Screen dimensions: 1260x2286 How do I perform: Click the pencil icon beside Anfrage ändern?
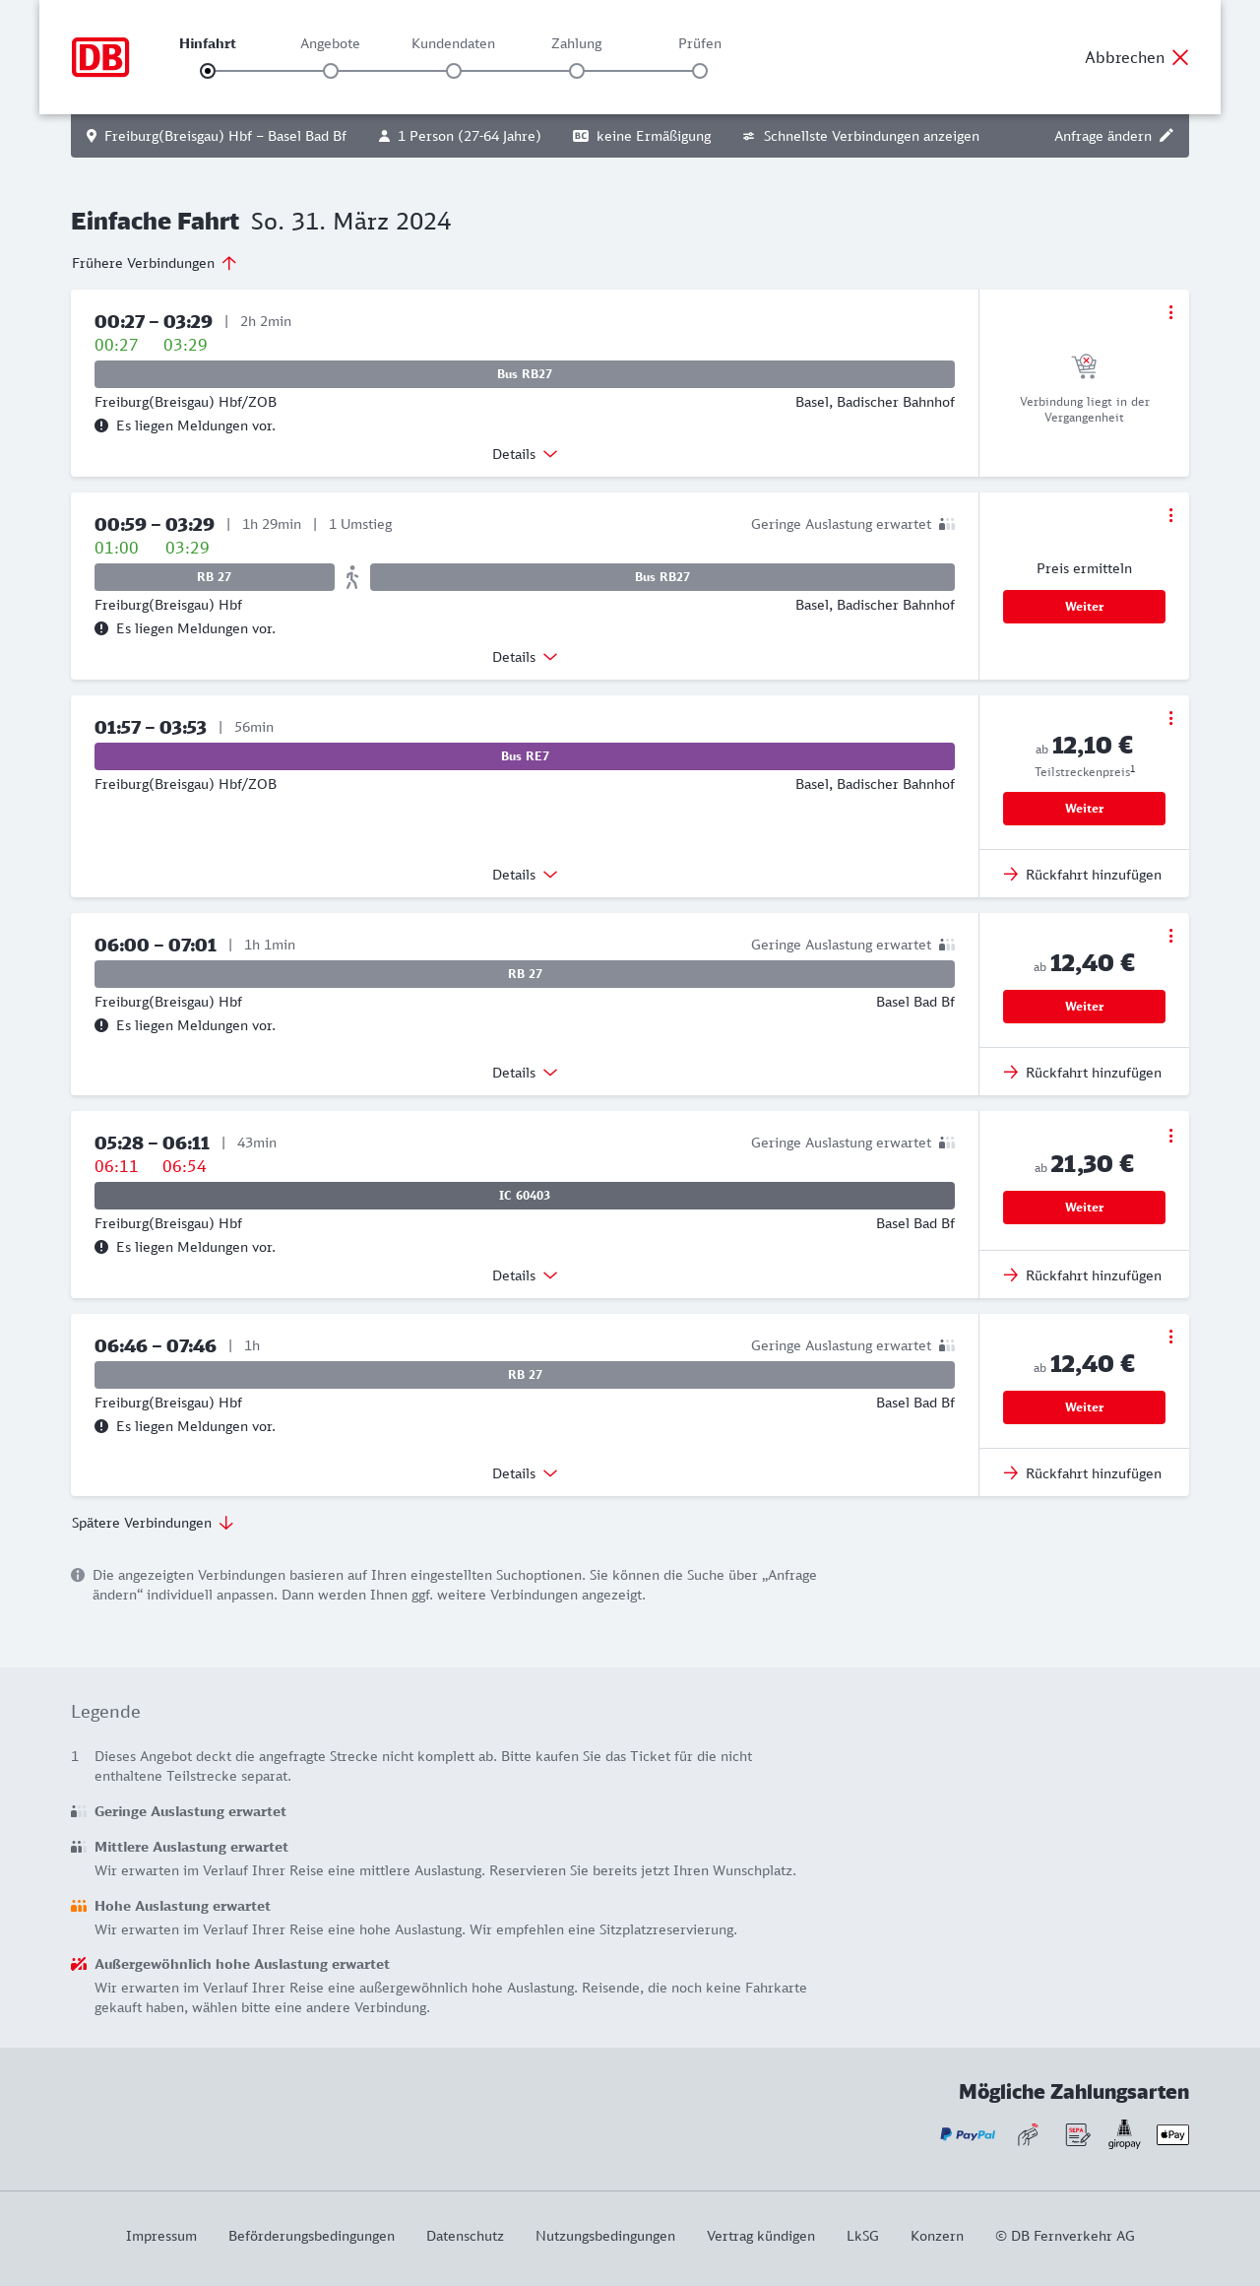pos(1166,136)
